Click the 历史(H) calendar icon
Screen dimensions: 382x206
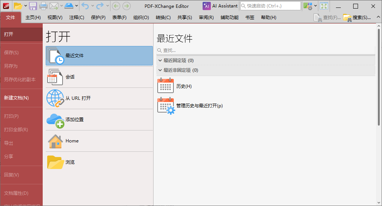point(166,85)
